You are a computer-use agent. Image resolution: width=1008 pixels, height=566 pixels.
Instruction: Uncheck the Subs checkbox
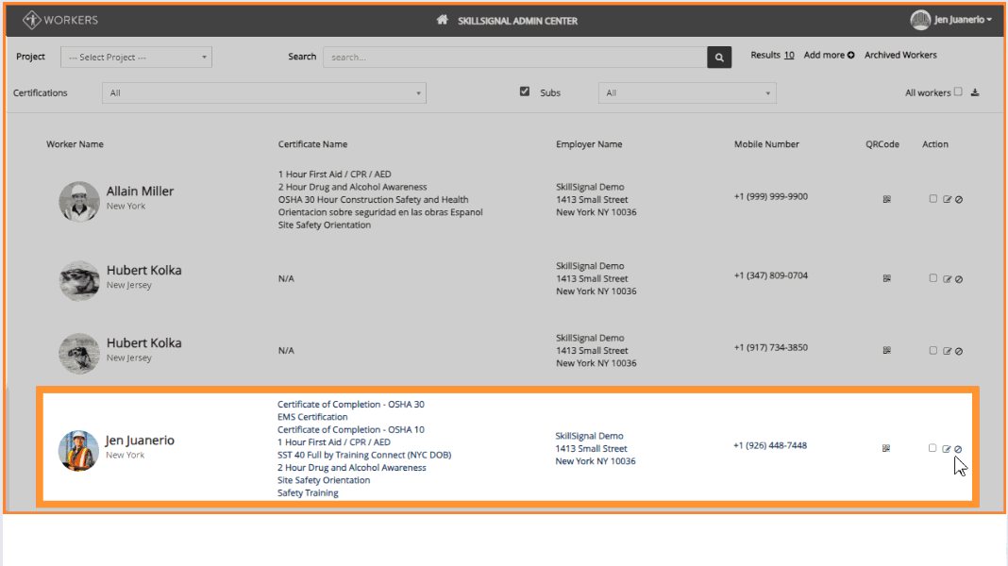point(525,92)
